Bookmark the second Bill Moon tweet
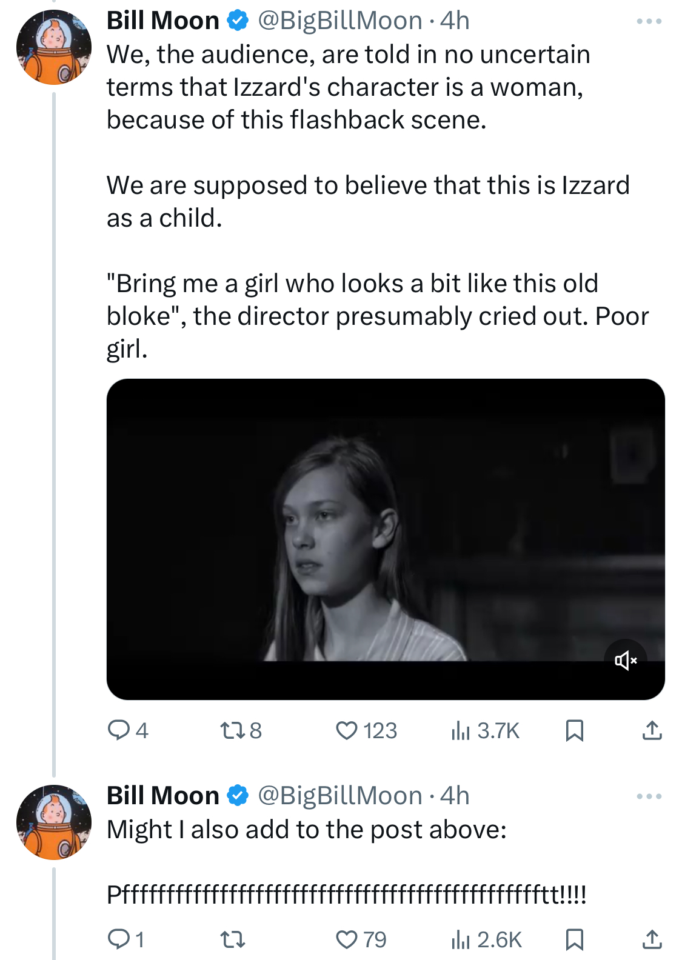This screenshot has width=682, height=960. (x=574, y=939)
